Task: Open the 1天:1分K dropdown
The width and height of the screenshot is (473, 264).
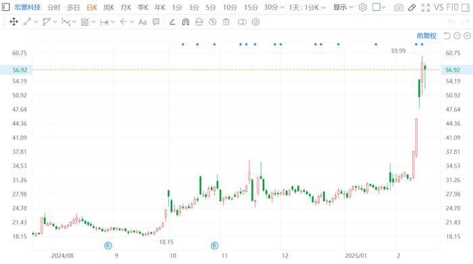Action: [307, 7]
